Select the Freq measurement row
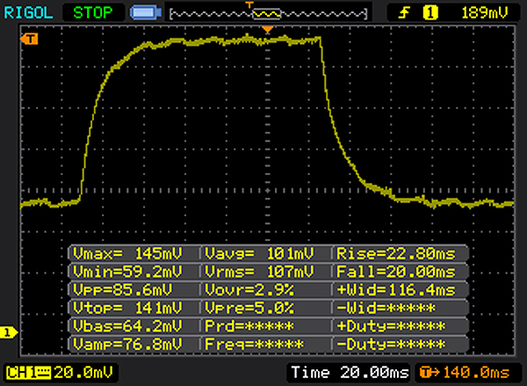This screenshot has height=386, width=527. (x=266, y=344)
